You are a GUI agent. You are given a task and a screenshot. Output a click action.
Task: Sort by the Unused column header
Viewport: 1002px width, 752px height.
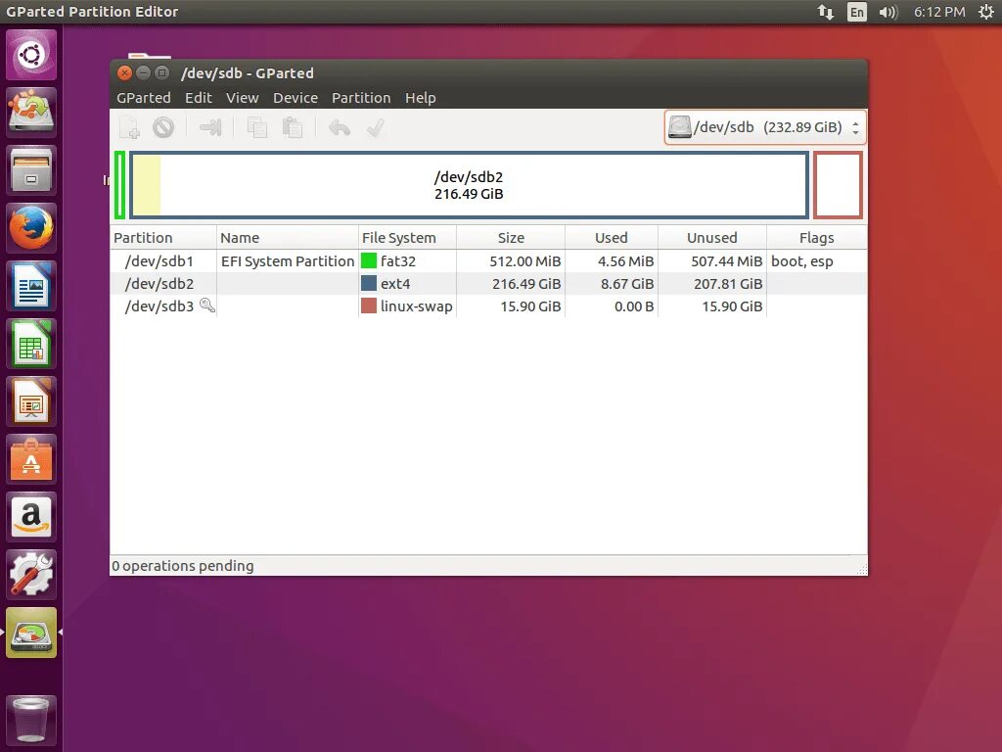pyautogui.click(x=712, y=238)
